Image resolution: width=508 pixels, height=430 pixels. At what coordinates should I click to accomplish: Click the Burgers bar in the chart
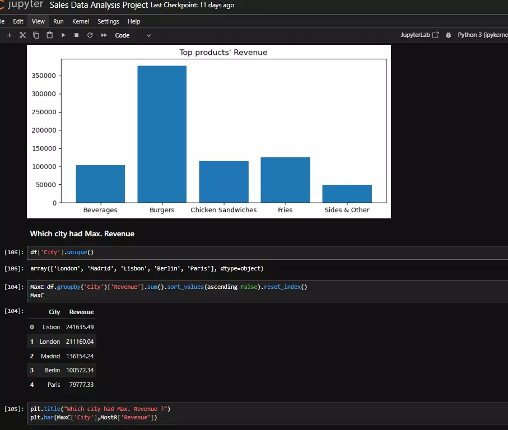pyautogui.click(x=162, y=134)
